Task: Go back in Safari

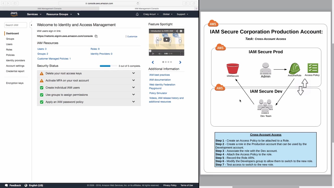Action: click(3, 3)
